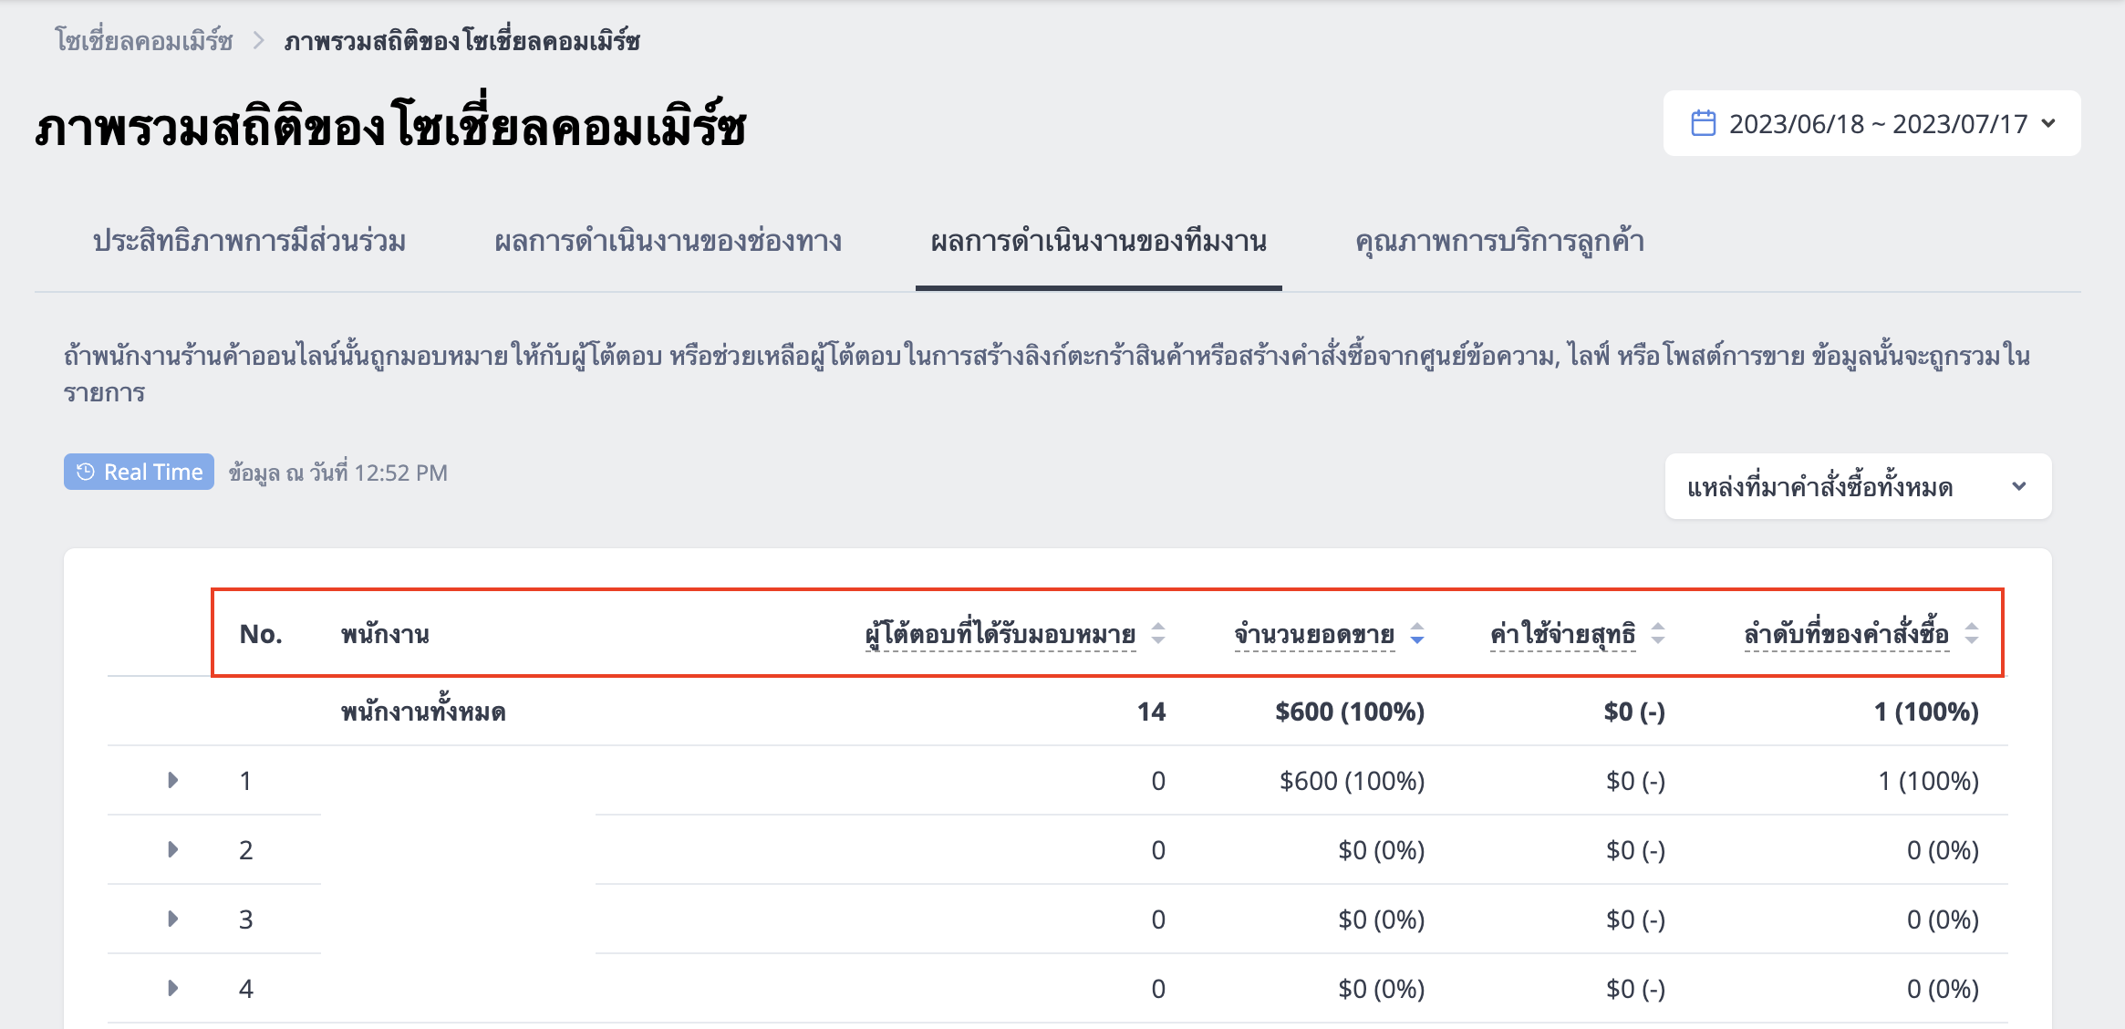The height and width of the screenshot is (1029, 2125).
Task: Click breadcrumb separator chevron icon
Action: (x=259, y=41)
